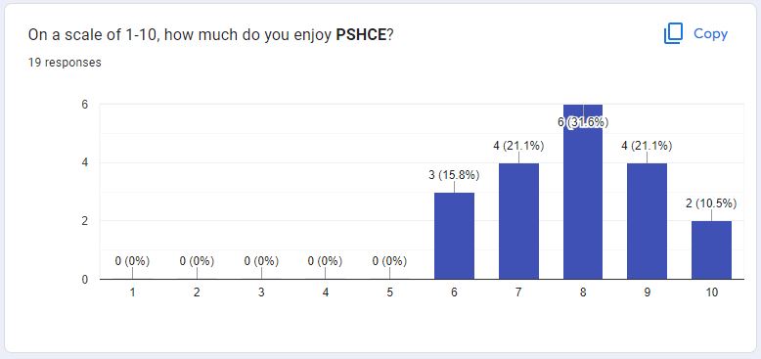Click the 4 (21.1%) label above bar 7
This screenshot has width=761, height=359.
pyautogui.click(x=518, y=146)
